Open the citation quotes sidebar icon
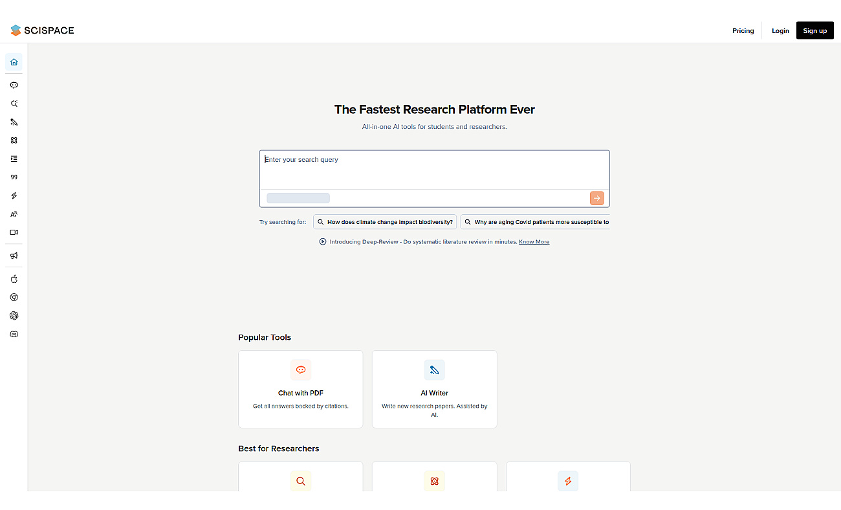Screen dimensions: 841x510 pyautogui.click(x=14, y=177)
